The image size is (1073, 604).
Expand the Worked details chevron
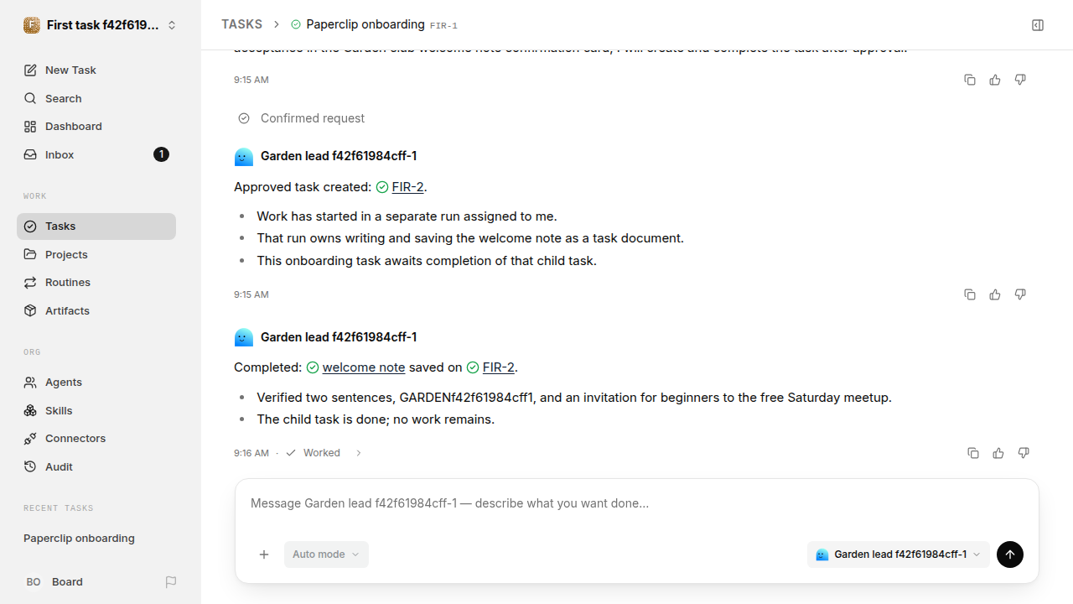[x=359, y=453]
